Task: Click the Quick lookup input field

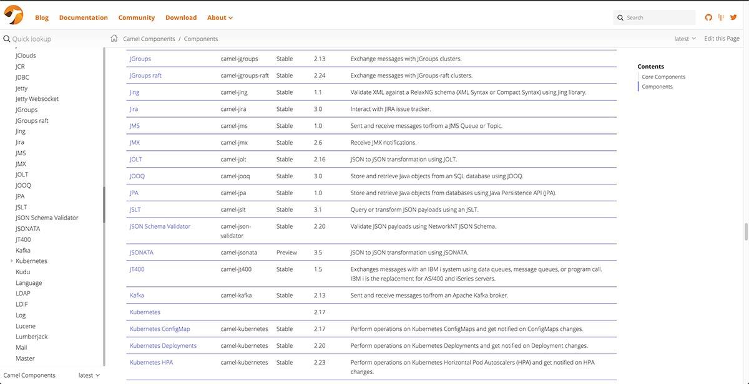Action: pos(37,37)
